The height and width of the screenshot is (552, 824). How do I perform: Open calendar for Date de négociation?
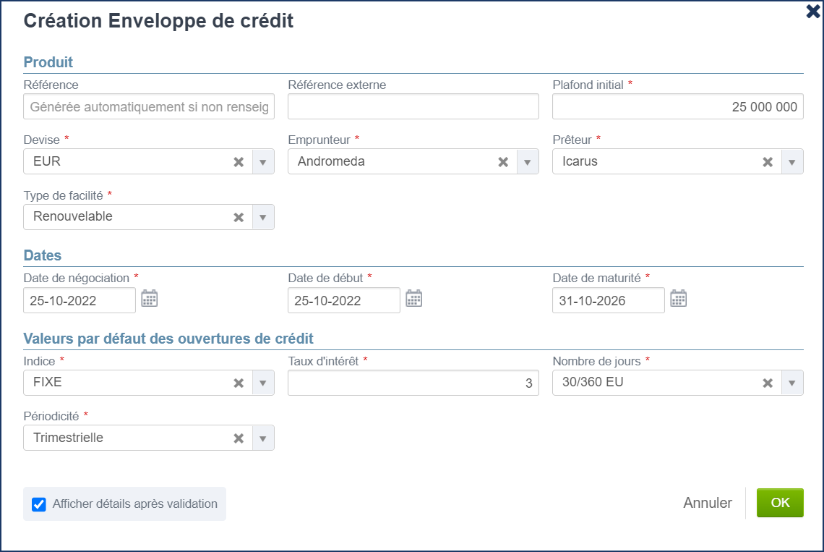pos(149,298)
